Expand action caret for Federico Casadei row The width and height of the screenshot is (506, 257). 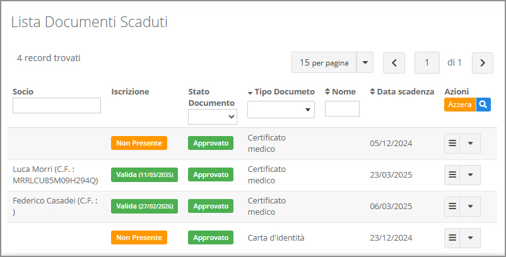click(471, 206)
